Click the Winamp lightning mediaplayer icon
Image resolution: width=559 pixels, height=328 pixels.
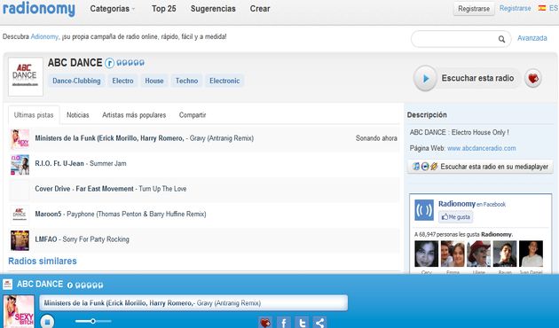pyautogui.click(x=434, y=167)
